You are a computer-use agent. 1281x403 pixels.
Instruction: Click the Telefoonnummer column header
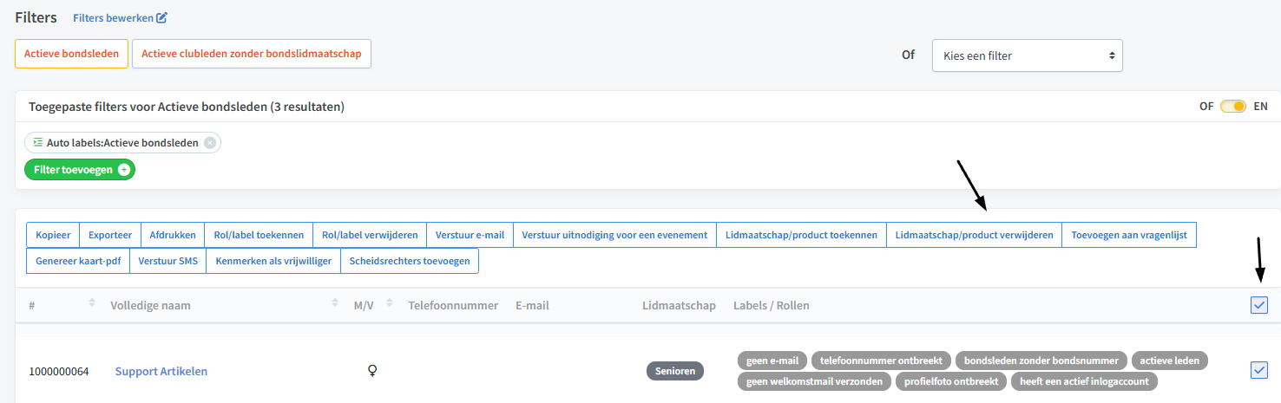click(x=453, y=305)
